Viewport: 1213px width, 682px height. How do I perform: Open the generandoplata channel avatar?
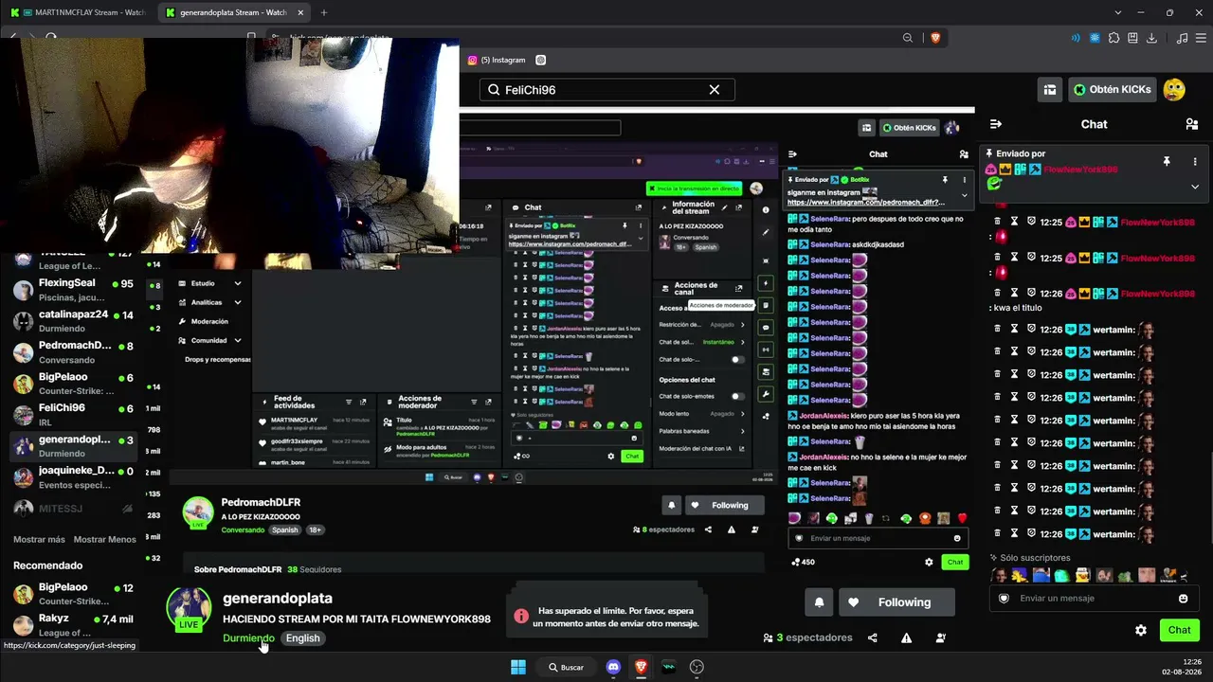point(190,609)
